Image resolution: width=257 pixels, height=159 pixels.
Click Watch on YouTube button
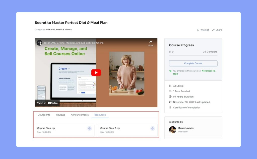(x=47, y=103)
